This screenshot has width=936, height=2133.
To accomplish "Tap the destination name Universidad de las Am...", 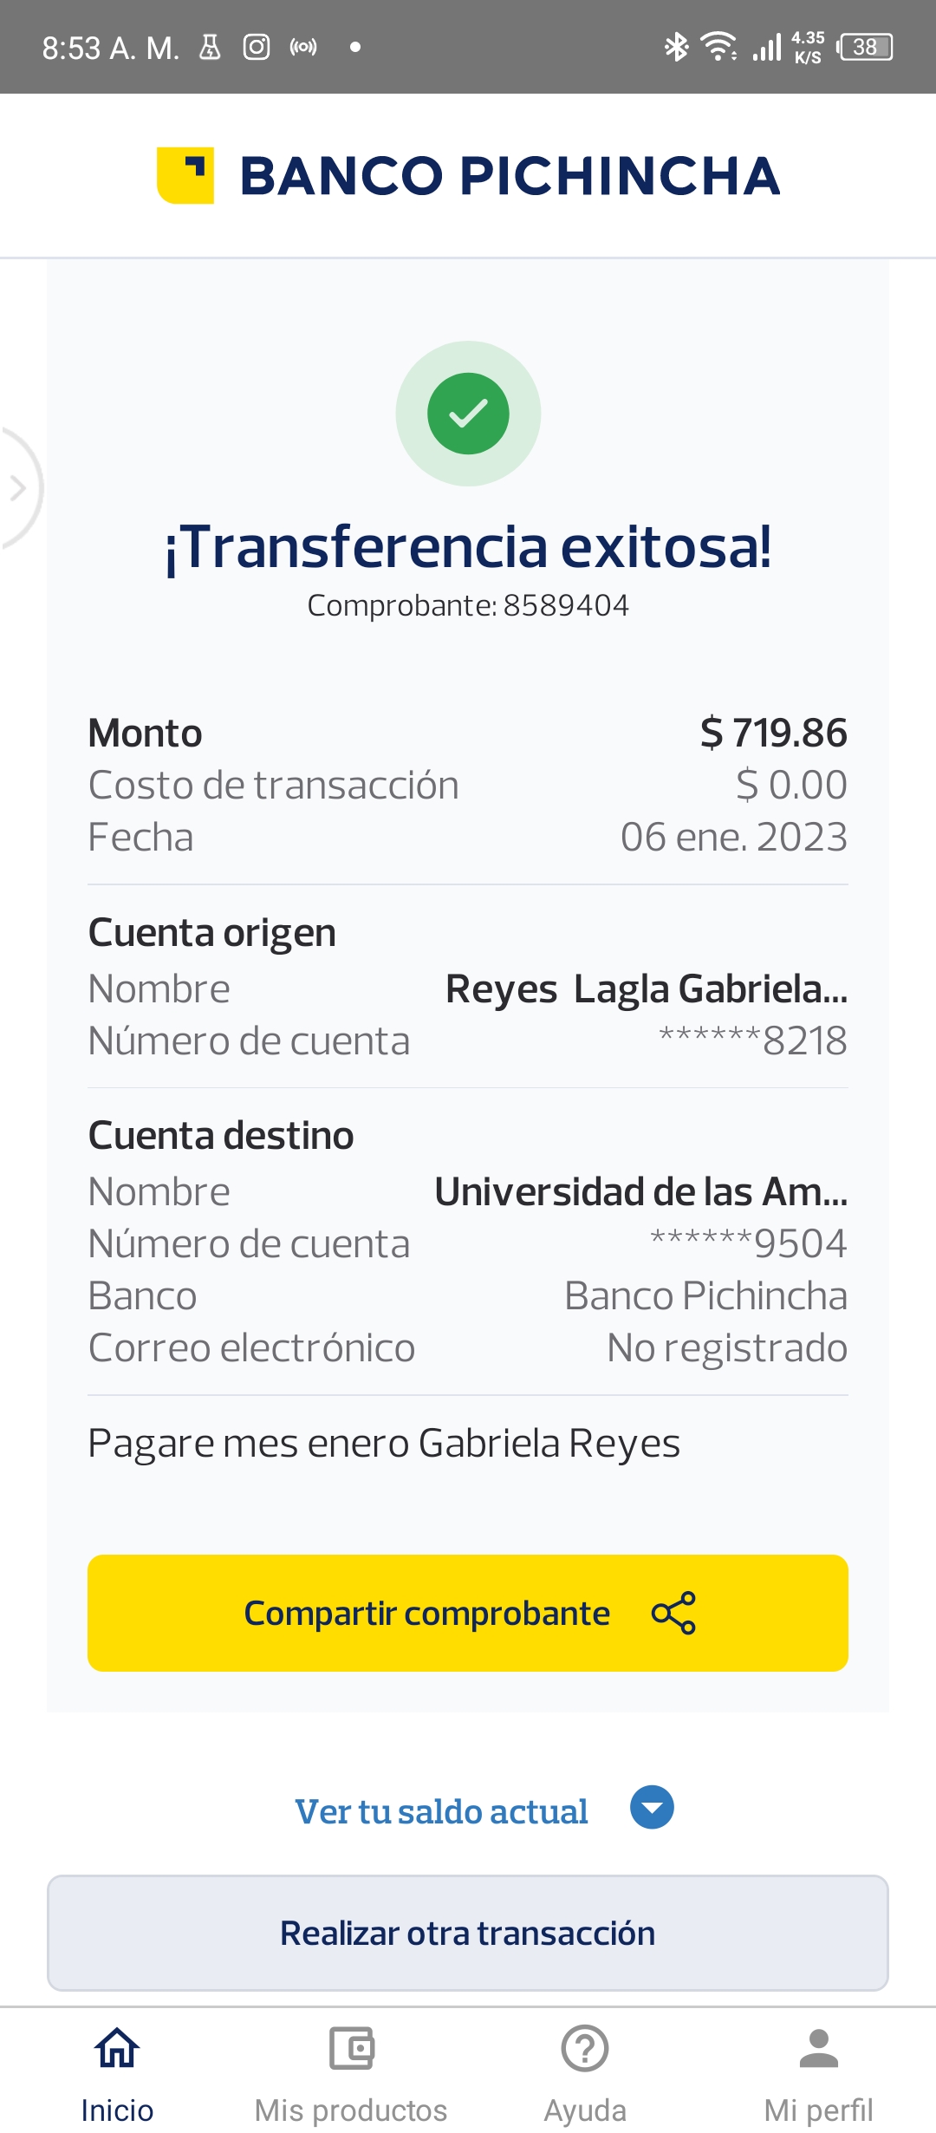I will click(640, 1192).
